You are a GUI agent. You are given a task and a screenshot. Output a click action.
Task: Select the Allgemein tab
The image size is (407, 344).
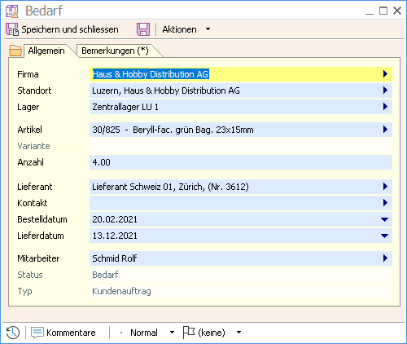tap(46, 51)
